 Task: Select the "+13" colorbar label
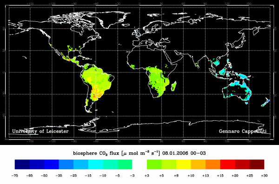point(206,176)
